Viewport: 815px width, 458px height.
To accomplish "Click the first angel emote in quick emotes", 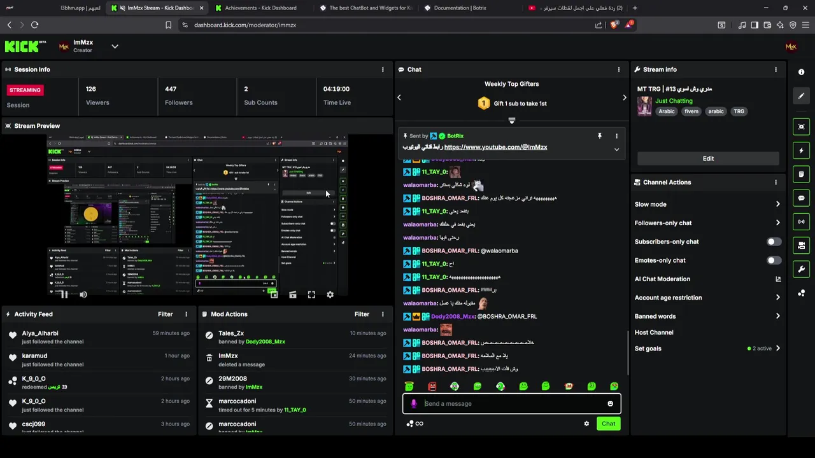I will click(x=409, y=386).
